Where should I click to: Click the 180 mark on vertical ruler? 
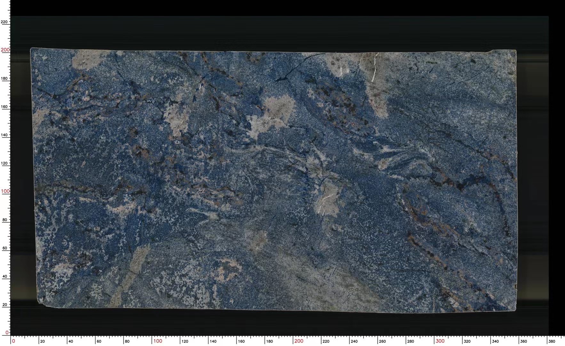(x=4, y=78)
